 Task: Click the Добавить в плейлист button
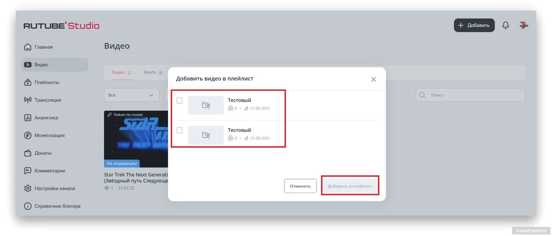pos(350,186)
